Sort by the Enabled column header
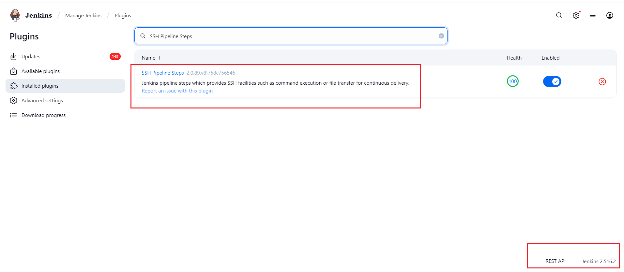The width and height of the screenshot is (624, 272). tap(550, 58)
